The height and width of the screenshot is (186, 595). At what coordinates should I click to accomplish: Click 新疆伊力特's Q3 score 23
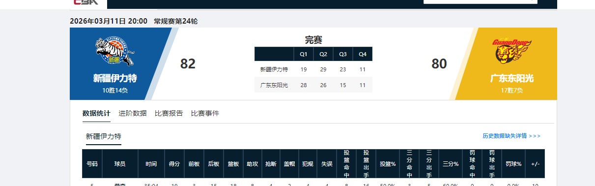click(x=343, y=69)
